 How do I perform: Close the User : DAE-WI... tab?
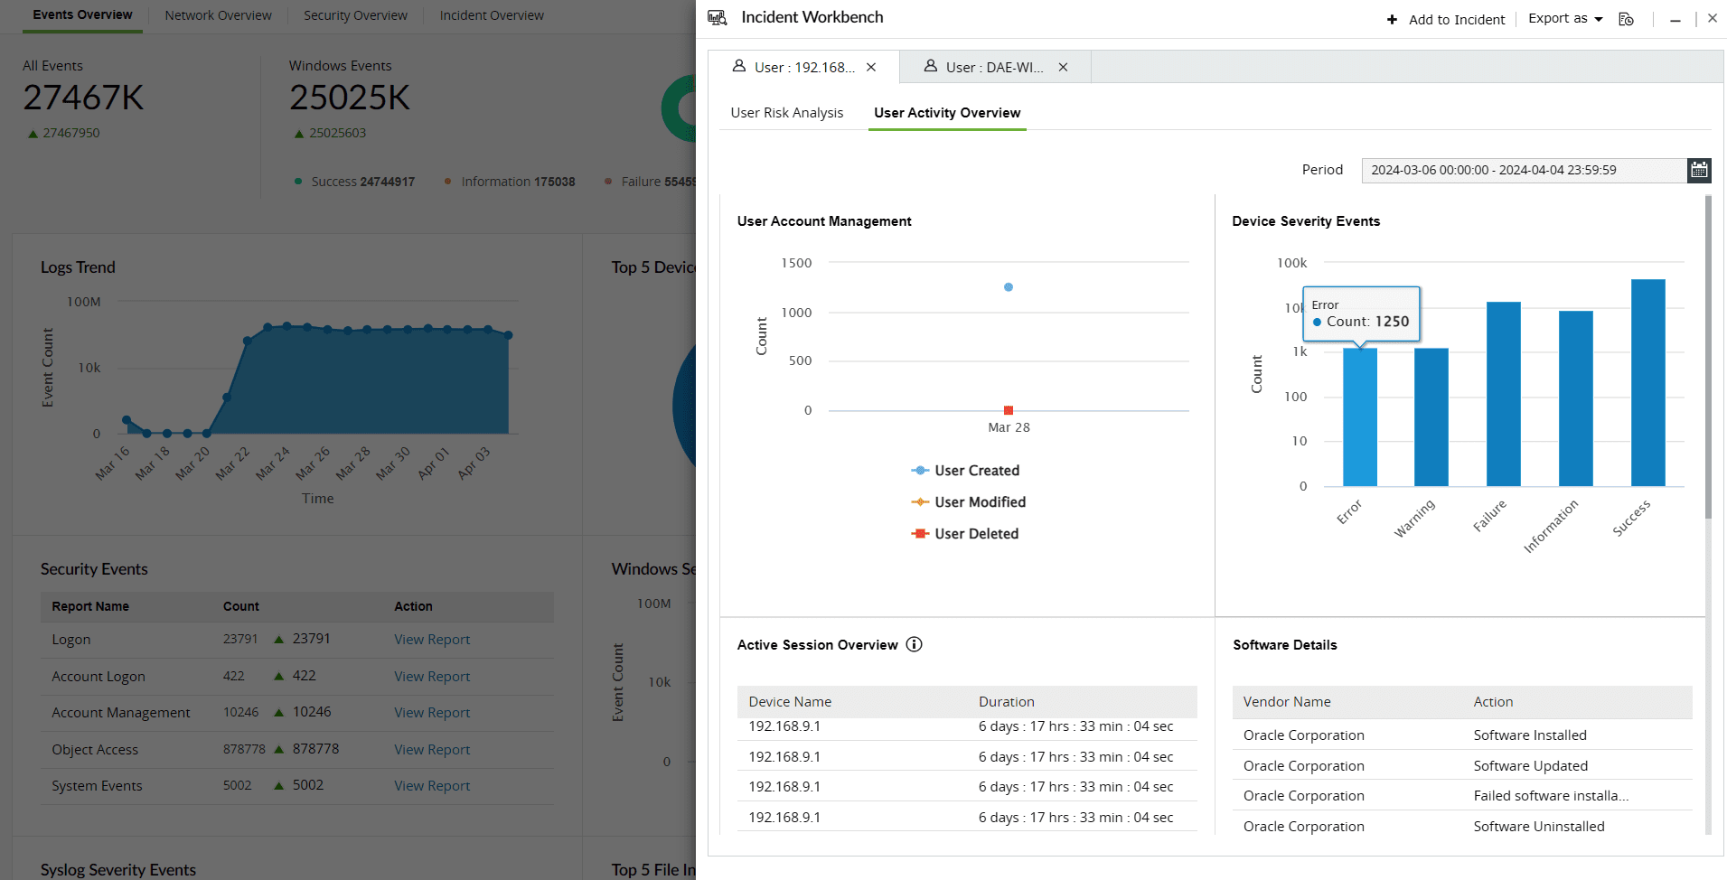pyautogui.click(x=1063, y=67)
